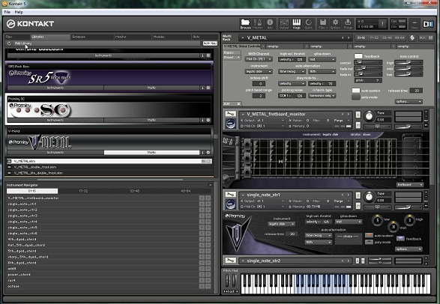
Task: Open the Options gear icon
Action: coord(335,24)
